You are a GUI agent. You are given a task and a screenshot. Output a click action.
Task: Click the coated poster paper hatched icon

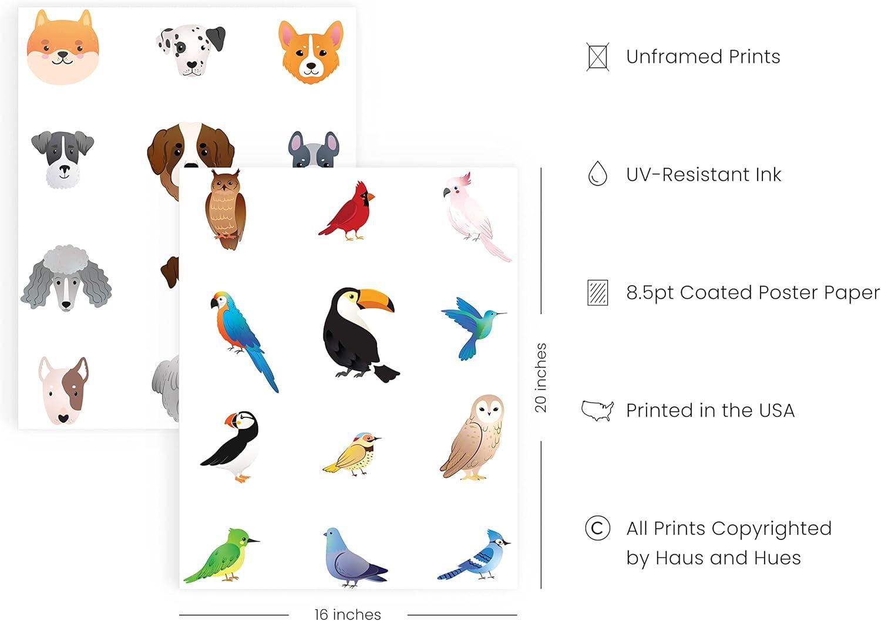point(597,292)
